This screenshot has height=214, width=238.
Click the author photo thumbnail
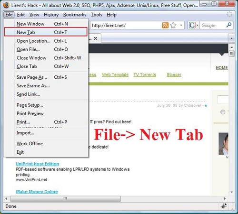point(223,144)
